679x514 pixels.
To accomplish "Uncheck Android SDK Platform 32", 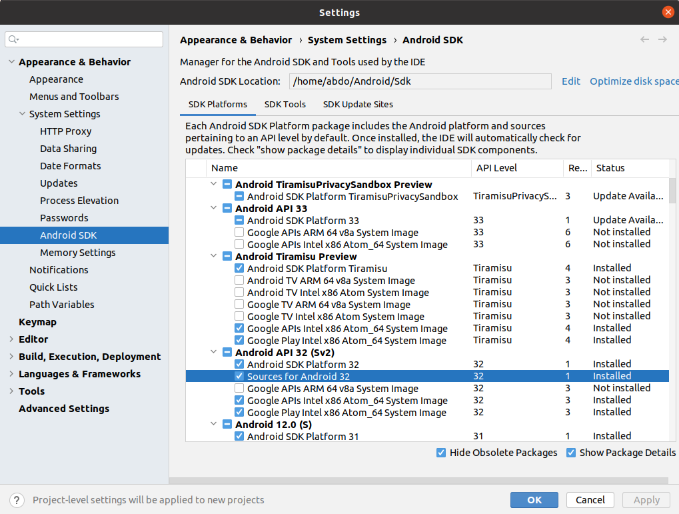I will pos(239,364).
